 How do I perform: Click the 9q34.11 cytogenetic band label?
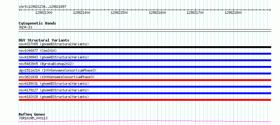(25, 27)
